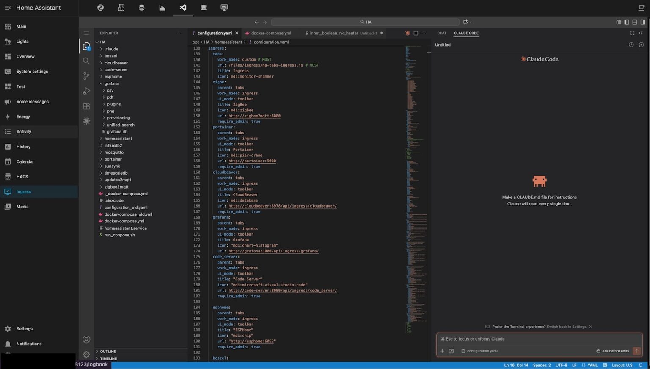Viewport: 650px width, 369px height.
Task: Toggle the secondary side bar
Action: point(643,22)
